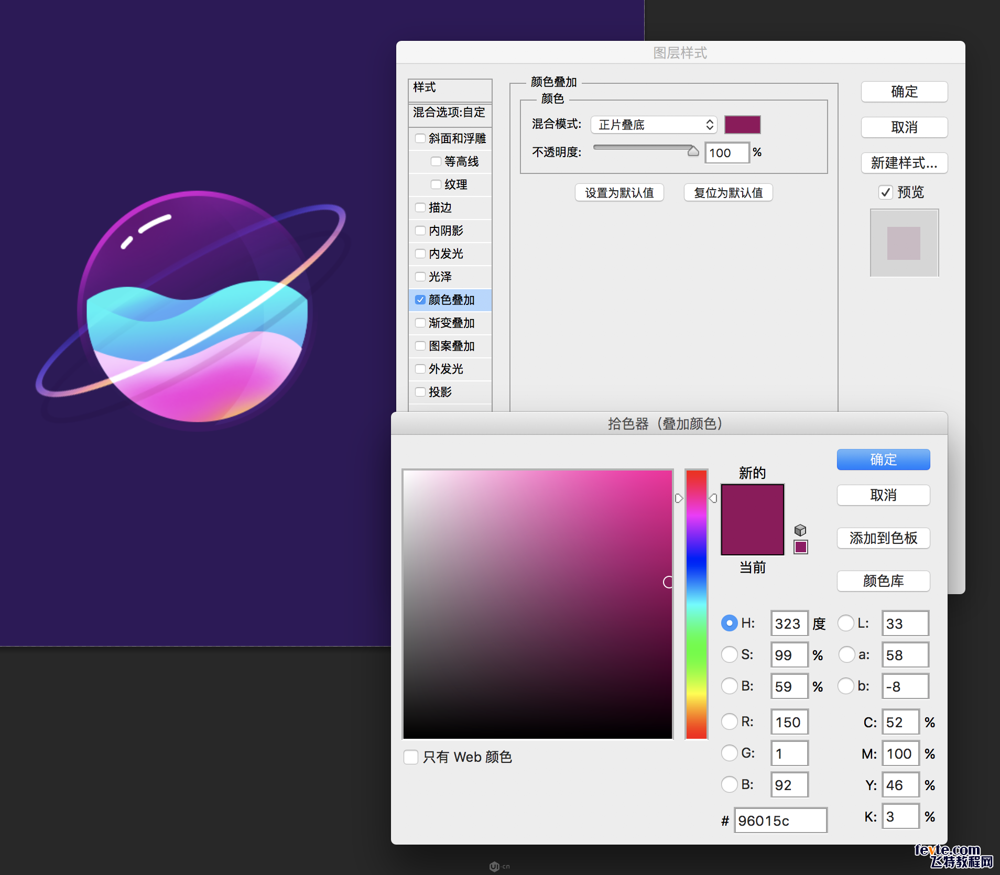Enable the 投影 checkbox

420,392
